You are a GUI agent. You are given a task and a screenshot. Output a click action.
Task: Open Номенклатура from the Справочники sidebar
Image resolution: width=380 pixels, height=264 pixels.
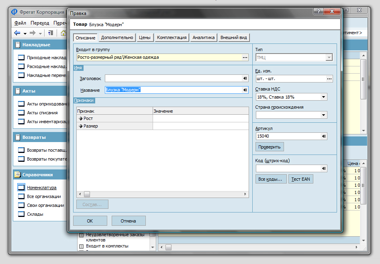pyautogui.click(x=41, y=188)
